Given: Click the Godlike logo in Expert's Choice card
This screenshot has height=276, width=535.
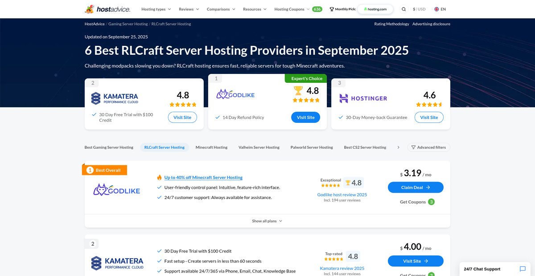Looking at the screenshot, I should [235, 94].
